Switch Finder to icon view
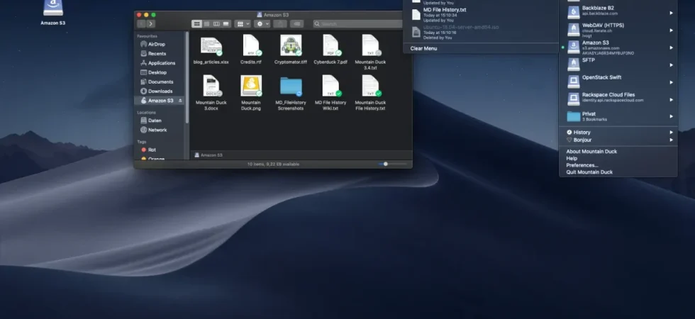 click(197, 24)
